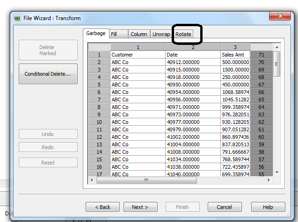Viewport: 298px width, 222px height.
Task: Click the horizontal scrollbar thumb
Action: click(x=146, y=180)
